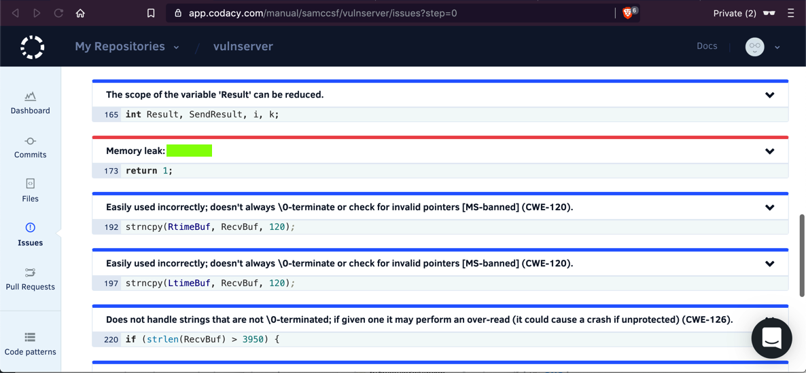
Task: Open the user account dropdown arrow
Action: pyautogui.click(x=777, y=47)
